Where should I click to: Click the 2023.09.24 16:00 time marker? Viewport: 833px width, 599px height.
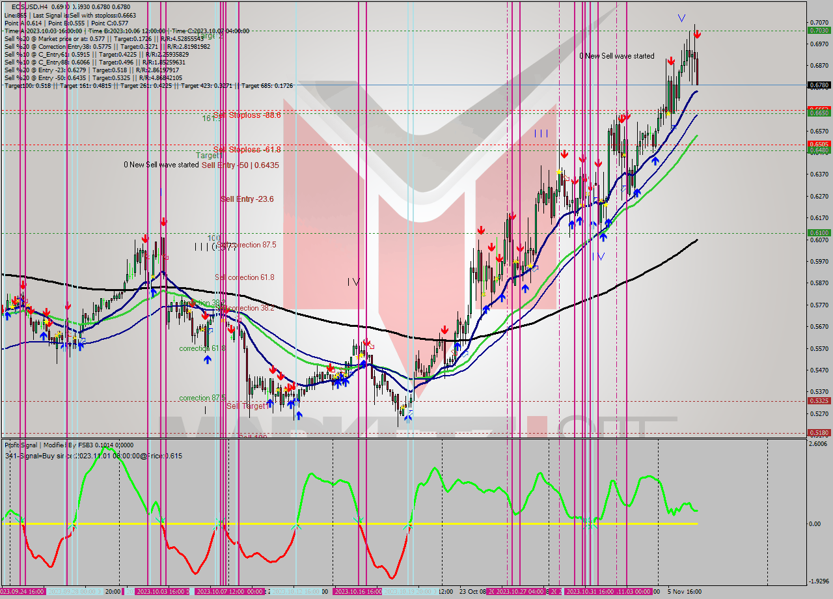click(x=22, y=591)
